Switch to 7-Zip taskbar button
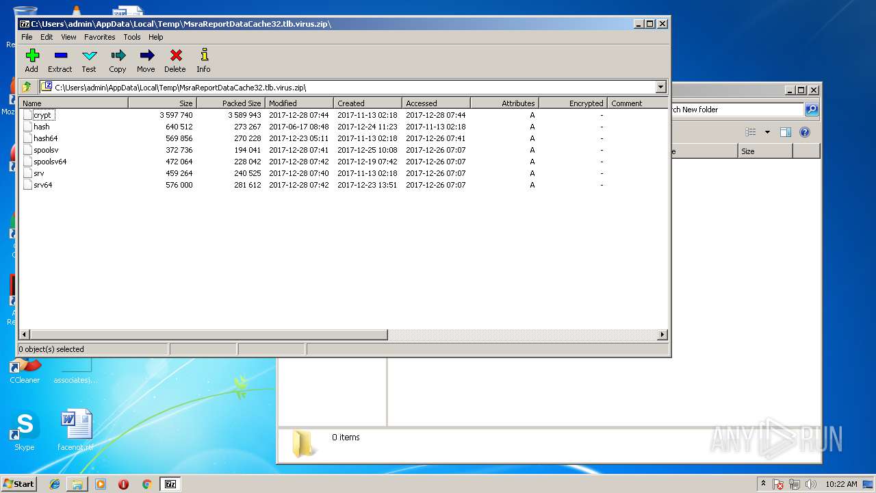 point(170,484)
